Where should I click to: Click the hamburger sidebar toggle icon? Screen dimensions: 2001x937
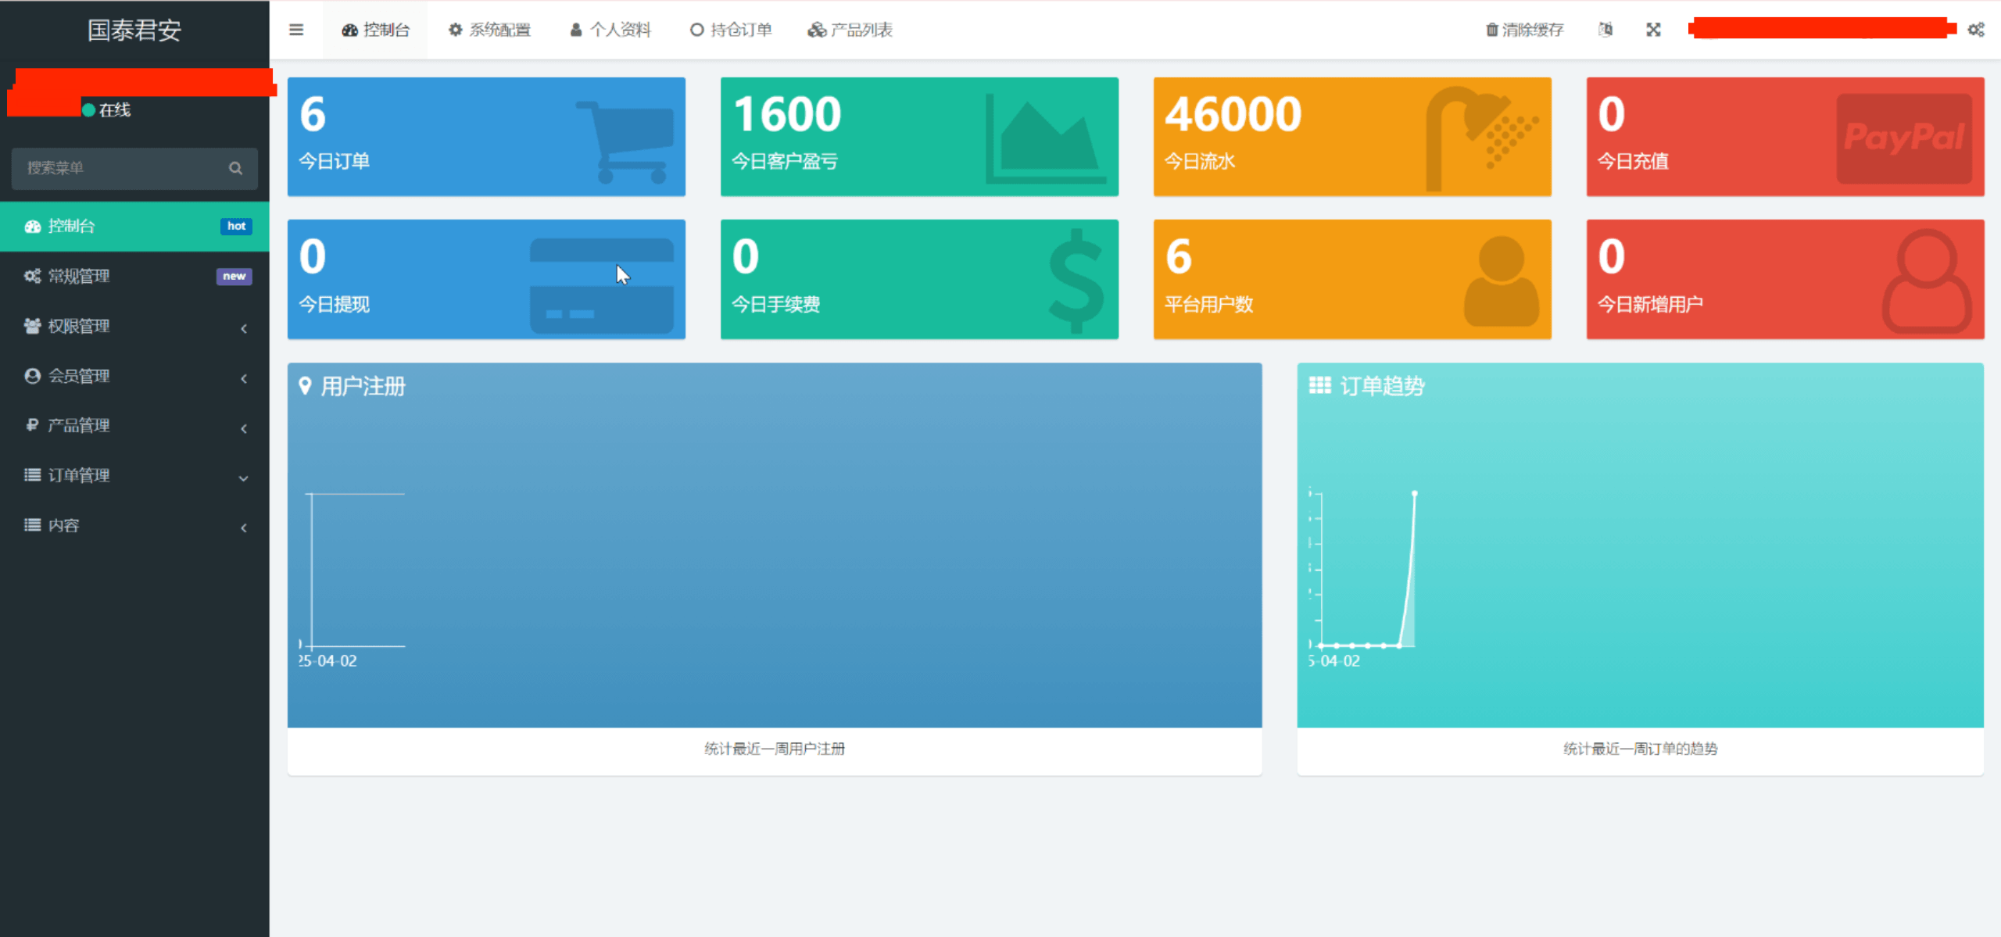(x=295, y=30)
